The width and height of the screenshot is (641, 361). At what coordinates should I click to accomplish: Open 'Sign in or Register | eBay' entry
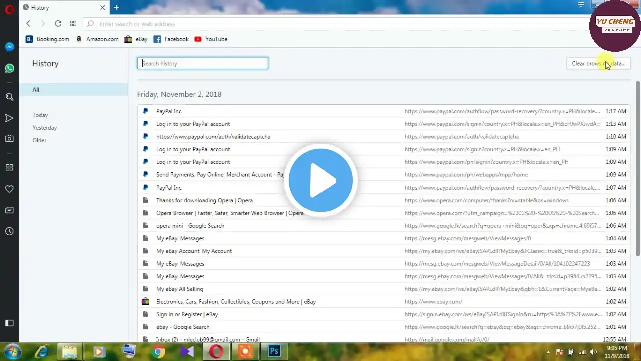(384, 314)
